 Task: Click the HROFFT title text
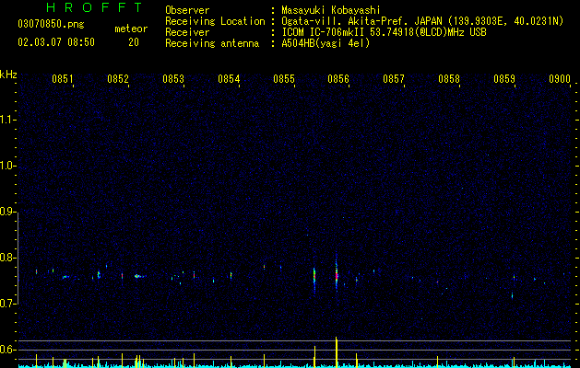pos(95,7)
